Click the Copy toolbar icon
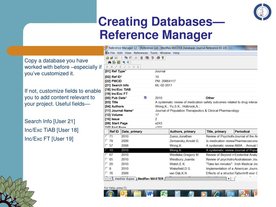 point(126,58)
